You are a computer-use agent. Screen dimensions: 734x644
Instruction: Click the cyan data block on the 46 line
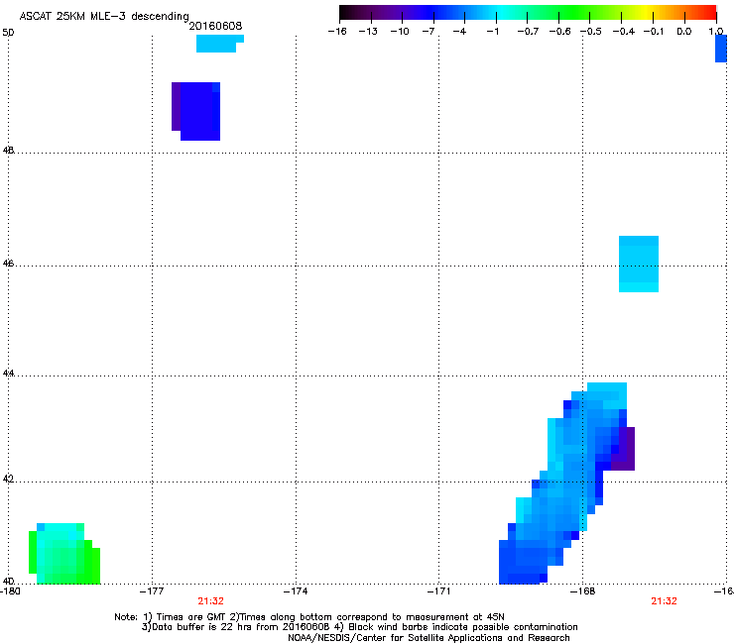pos(639,264)
